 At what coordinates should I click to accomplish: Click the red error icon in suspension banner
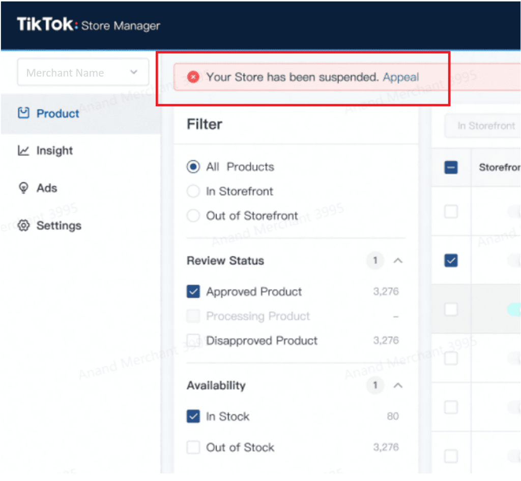point(193,77)
